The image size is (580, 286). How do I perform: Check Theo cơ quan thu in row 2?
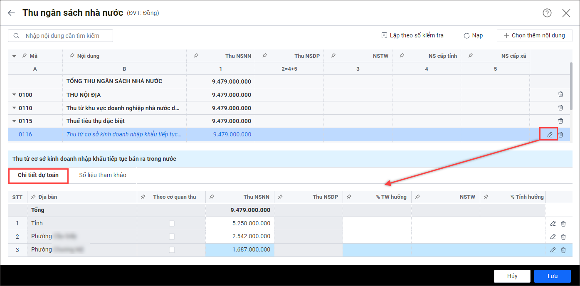[172, 237]
